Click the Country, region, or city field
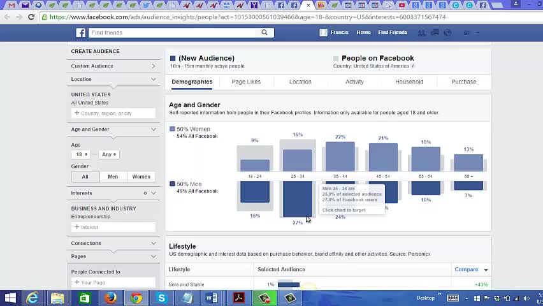Viewport: 543px width, 306px height. (113, 113)
